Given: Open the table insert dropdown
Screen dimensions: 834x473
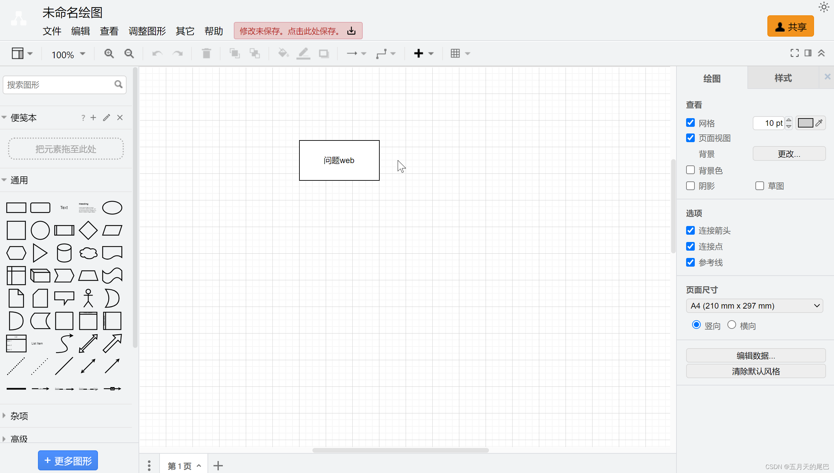Looking at the screenshot, I should 460,53.
